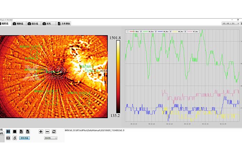
Task: Open the 文件搜索 tab
Action: coord(64,24)
